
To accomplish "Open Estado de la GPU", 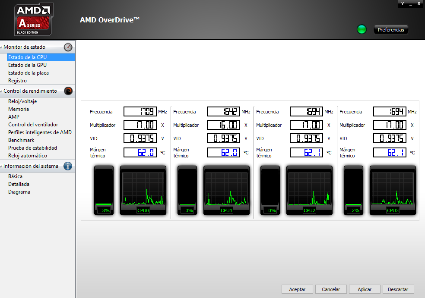I will click(x=27, y=65).
